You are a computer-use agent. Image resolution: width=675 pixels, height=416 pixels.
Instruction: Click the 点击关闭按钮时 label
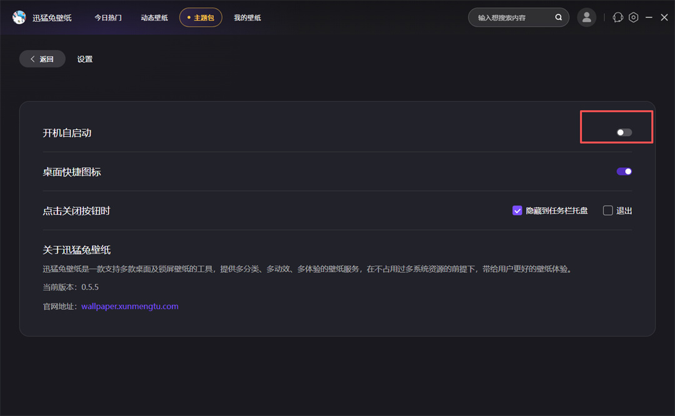point(76,210)
